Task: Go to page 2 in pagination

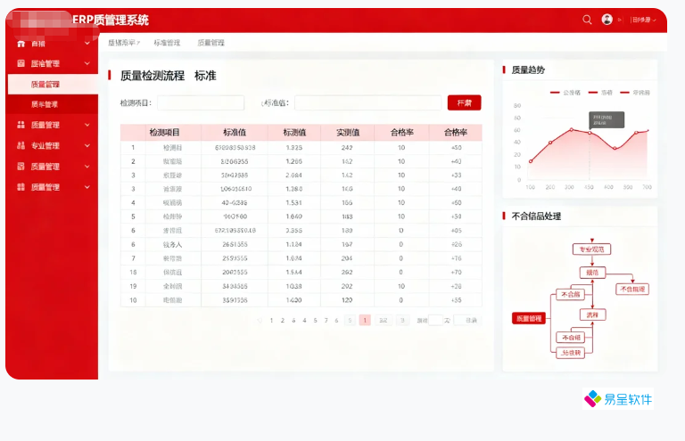Action: (283, 321)
